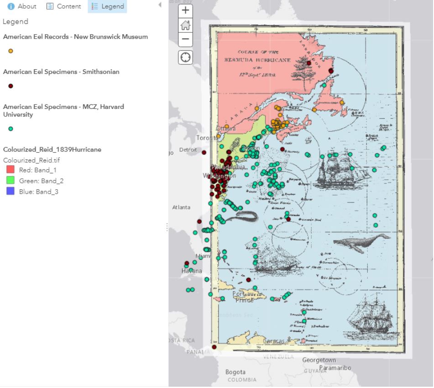Open the About tab

pos(22,6)
